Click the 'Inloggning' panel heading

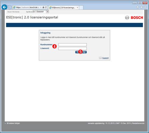point(45,33)
